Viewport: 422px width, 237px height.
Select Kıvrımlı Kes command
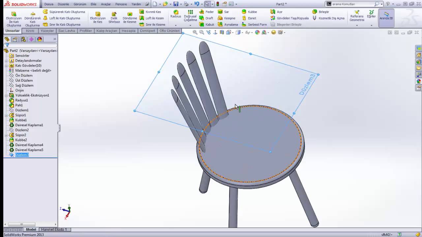click(x=150, y=12)
